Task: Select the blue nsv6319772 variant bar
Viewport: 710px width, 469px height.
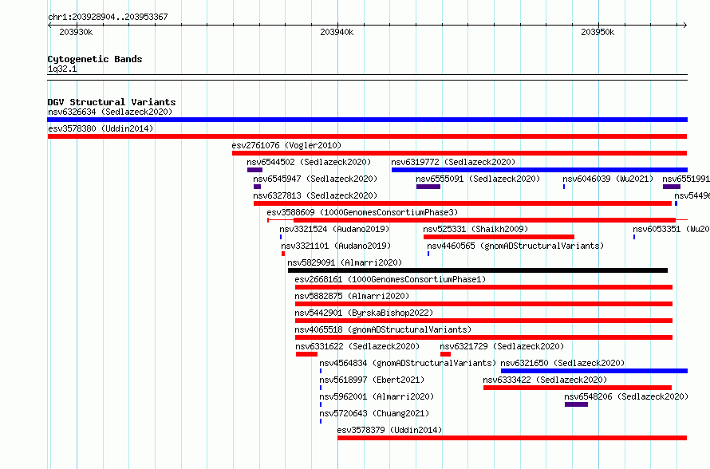Action: coord(540,170)
